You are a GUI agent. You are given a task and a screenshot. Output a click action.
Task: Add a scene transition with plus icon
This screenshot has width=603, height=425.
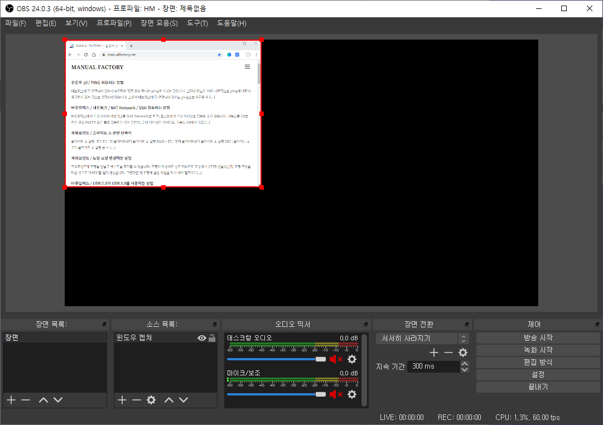pos(434,352)
